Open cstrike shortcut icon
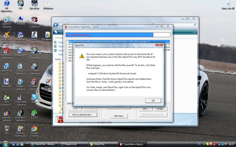Image resolution: width=236 pixels, height=147 pixels. click(x=34, y=38)
